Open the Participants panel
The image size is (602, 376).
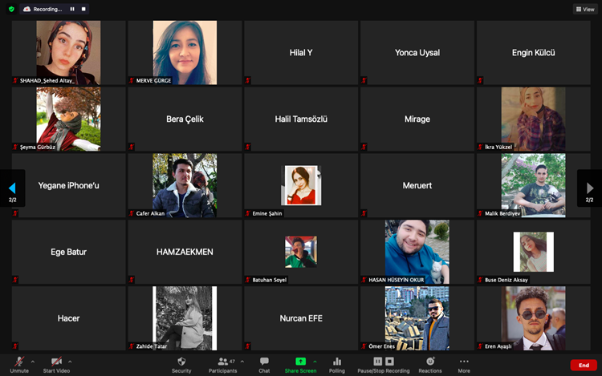[222, 364]
